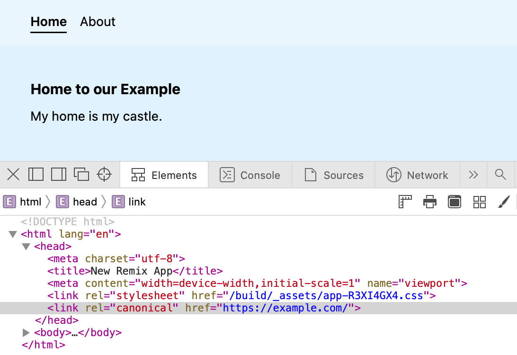Screen dimensions: 517x355
Task: Switch to the Elements tab
Action: point(164,175)
